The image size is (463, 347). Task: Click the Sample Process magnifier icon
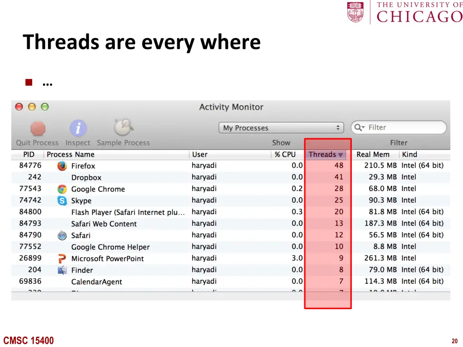(x=123, y=127)
